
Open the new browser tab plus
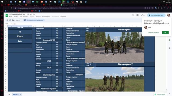[x=79, y=5]
